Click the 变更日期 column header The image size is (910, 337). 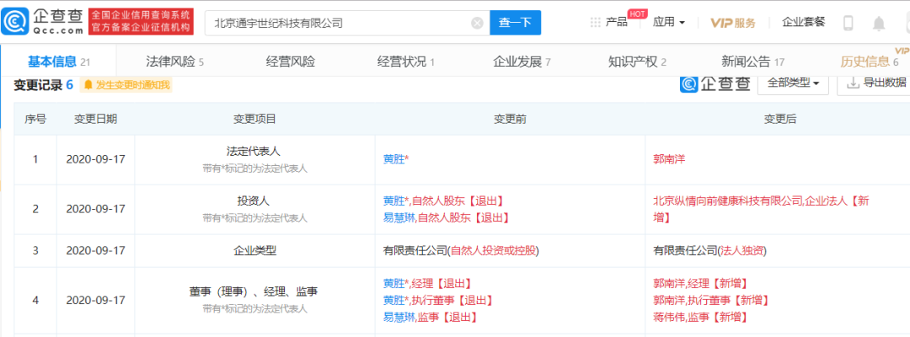tap(95, 119)
